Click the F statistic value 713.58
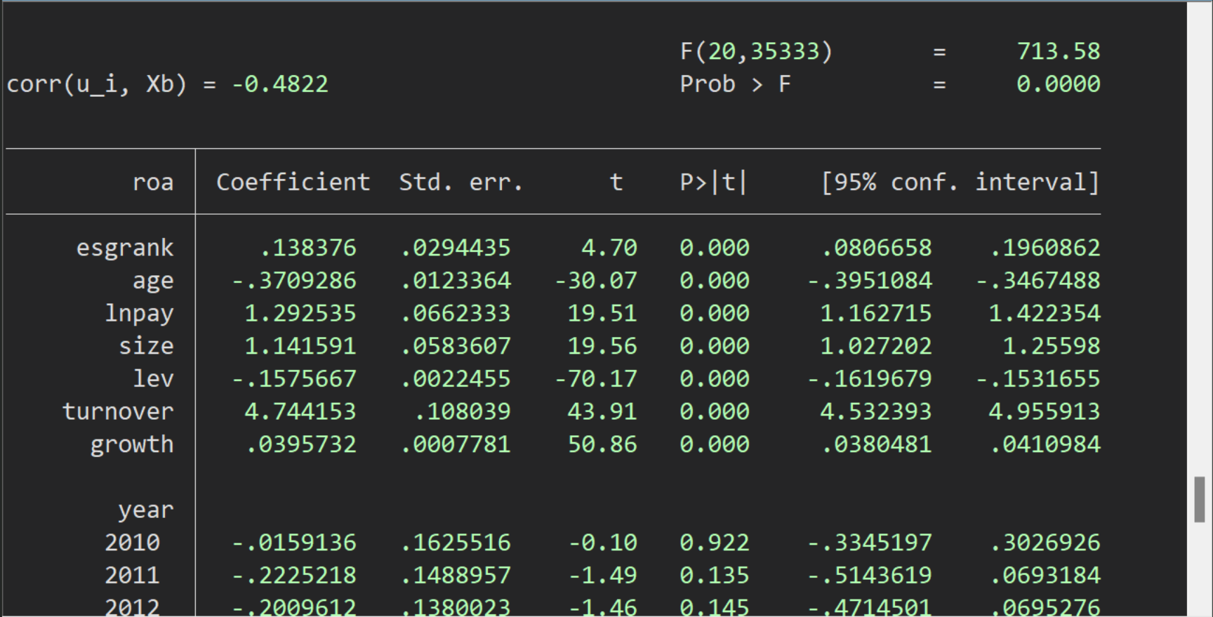The width and height of the screenshot is (1213, 617). pyautogui.click(x=1058, y=51)
